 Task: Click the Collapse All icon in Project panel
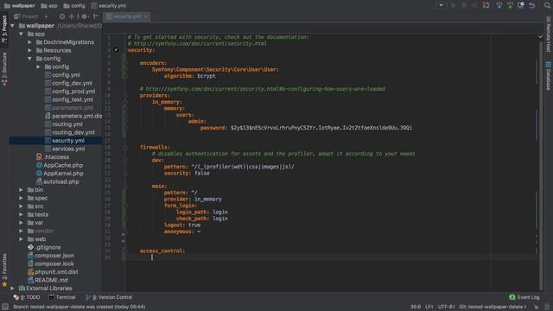point(72,16)
